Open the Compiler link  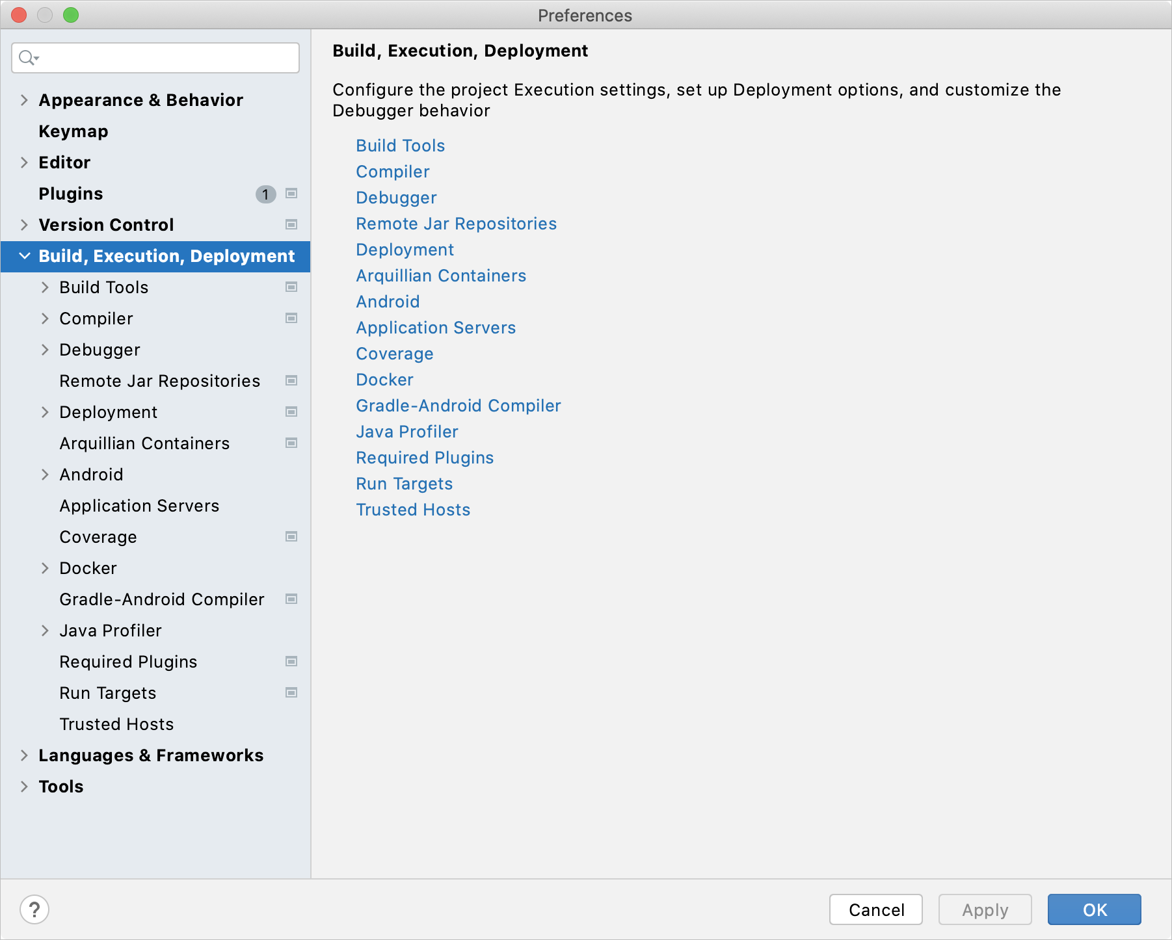tap(393, 172)
